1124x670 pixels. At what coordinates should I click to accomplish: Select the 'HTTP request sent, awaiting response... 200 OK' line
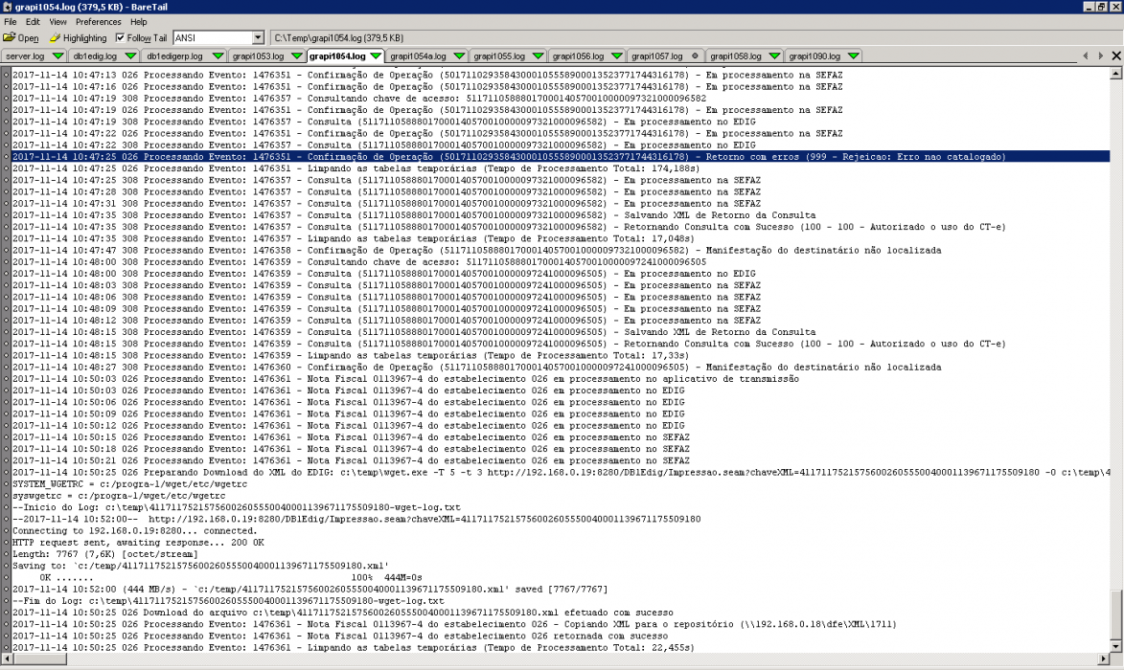coord(138,542)
